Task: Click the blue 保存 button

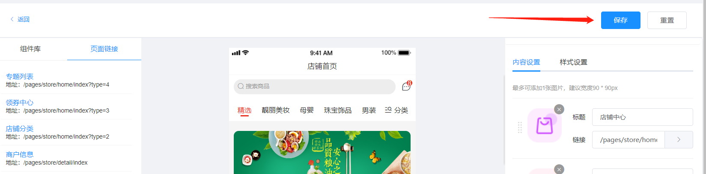Action: [x=620, y=20]
